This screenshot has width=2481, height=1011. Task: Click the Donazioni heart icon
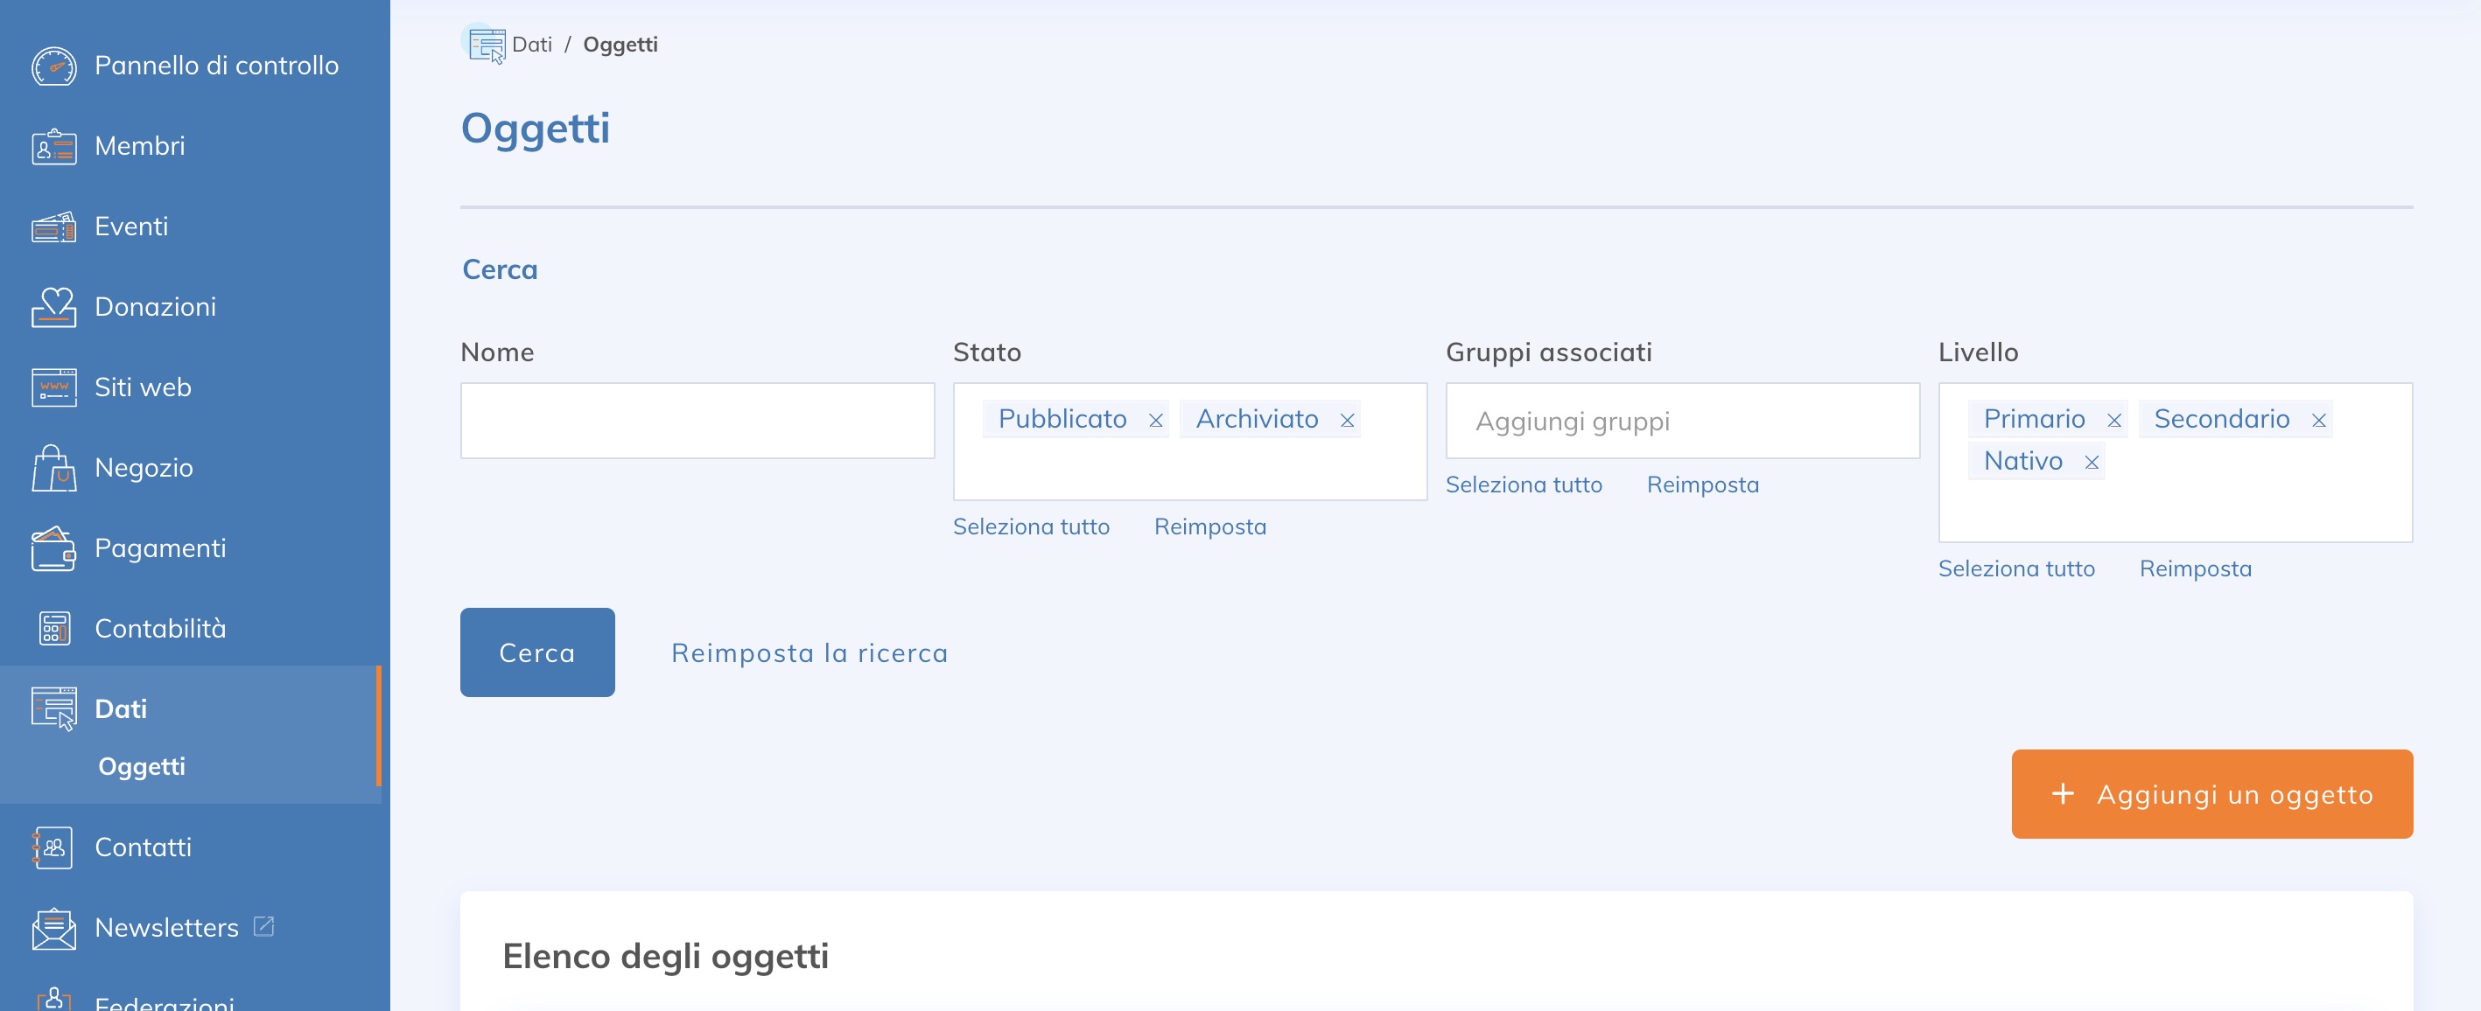(x=54, y=307)
